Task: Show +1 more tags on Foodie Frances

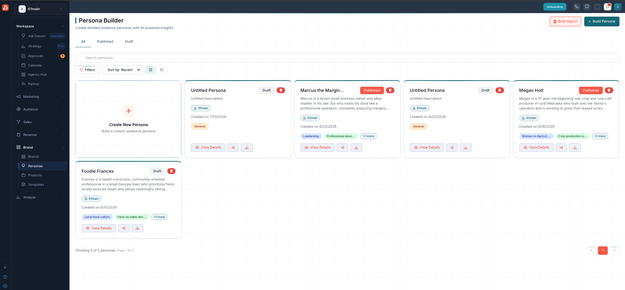Action: [x=159, y=217]
